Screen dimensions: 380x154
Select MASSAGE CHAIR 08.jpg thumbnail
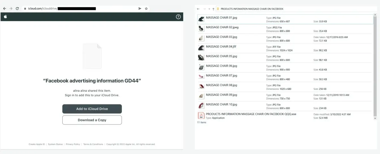click(201, 86)
